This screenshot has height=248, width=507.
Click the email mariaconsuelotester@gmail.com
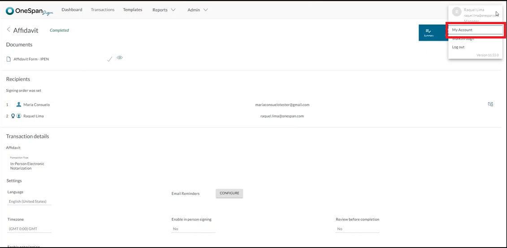tap(282, 105)
